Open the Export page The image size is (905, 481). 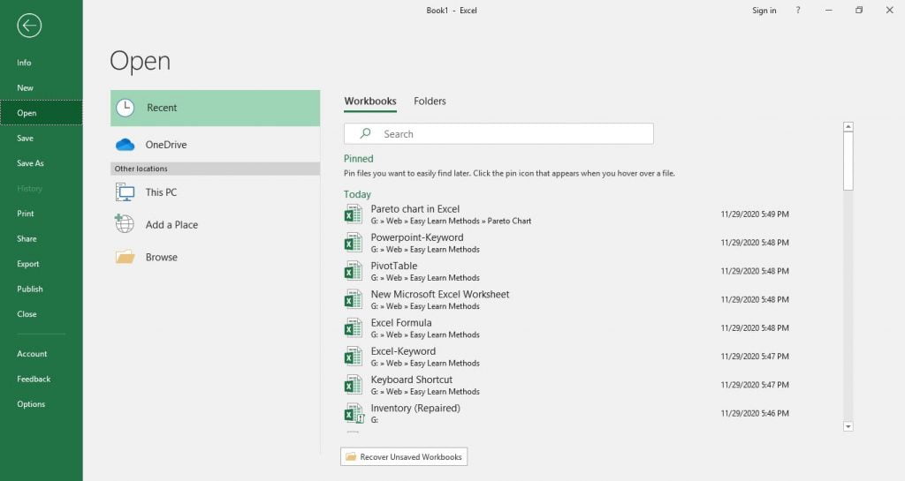pyautogui.click(x=41, y=264)
